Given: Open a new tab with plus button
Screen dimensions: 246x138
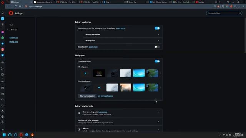Looking at the screenshot, I should click(x=219, y=2).
